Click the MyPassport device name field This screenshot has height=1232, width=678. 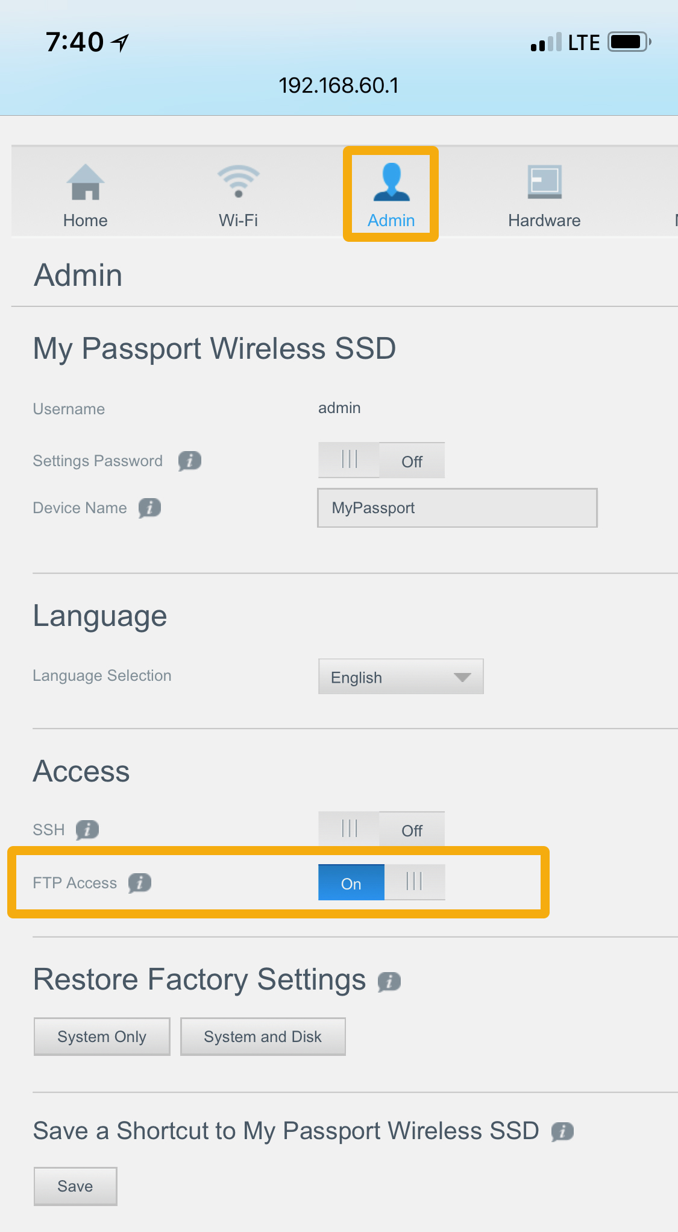(457, 508)
